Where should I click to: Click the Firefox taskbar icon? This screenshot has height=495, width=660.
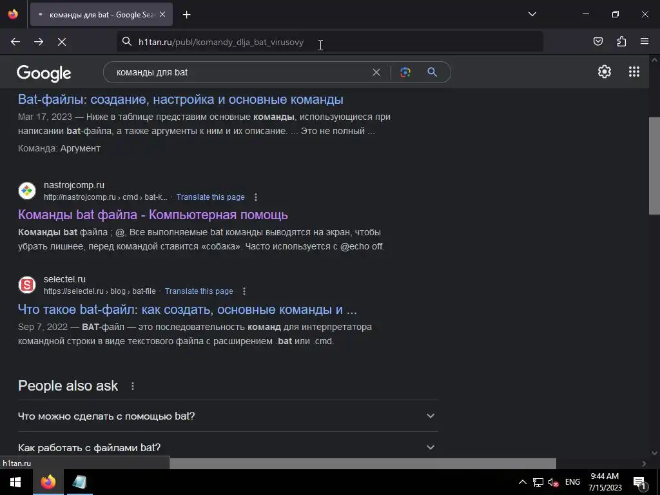click(48, 482)
